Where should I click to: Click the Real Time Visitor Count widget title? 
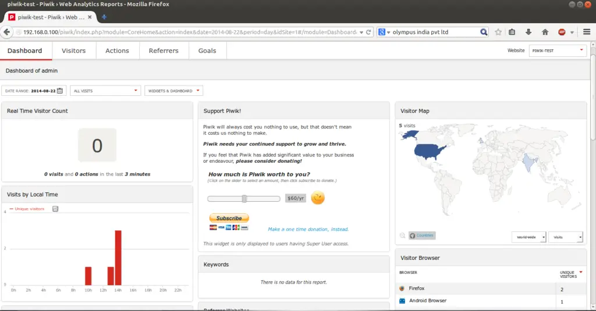click(37, 111)
